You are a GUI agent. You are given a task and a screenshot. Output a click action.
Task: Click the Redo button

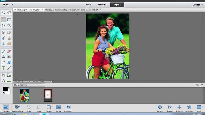tap(39, 108)
